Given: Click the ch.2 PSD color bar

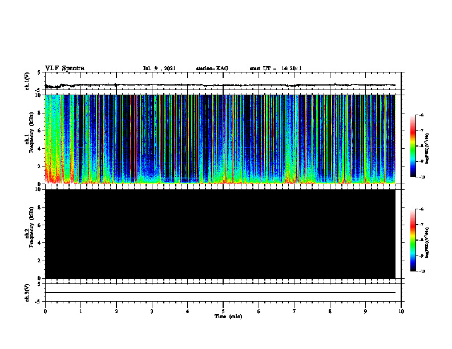Looking at the screenshot, I should [x=413, y=240].
